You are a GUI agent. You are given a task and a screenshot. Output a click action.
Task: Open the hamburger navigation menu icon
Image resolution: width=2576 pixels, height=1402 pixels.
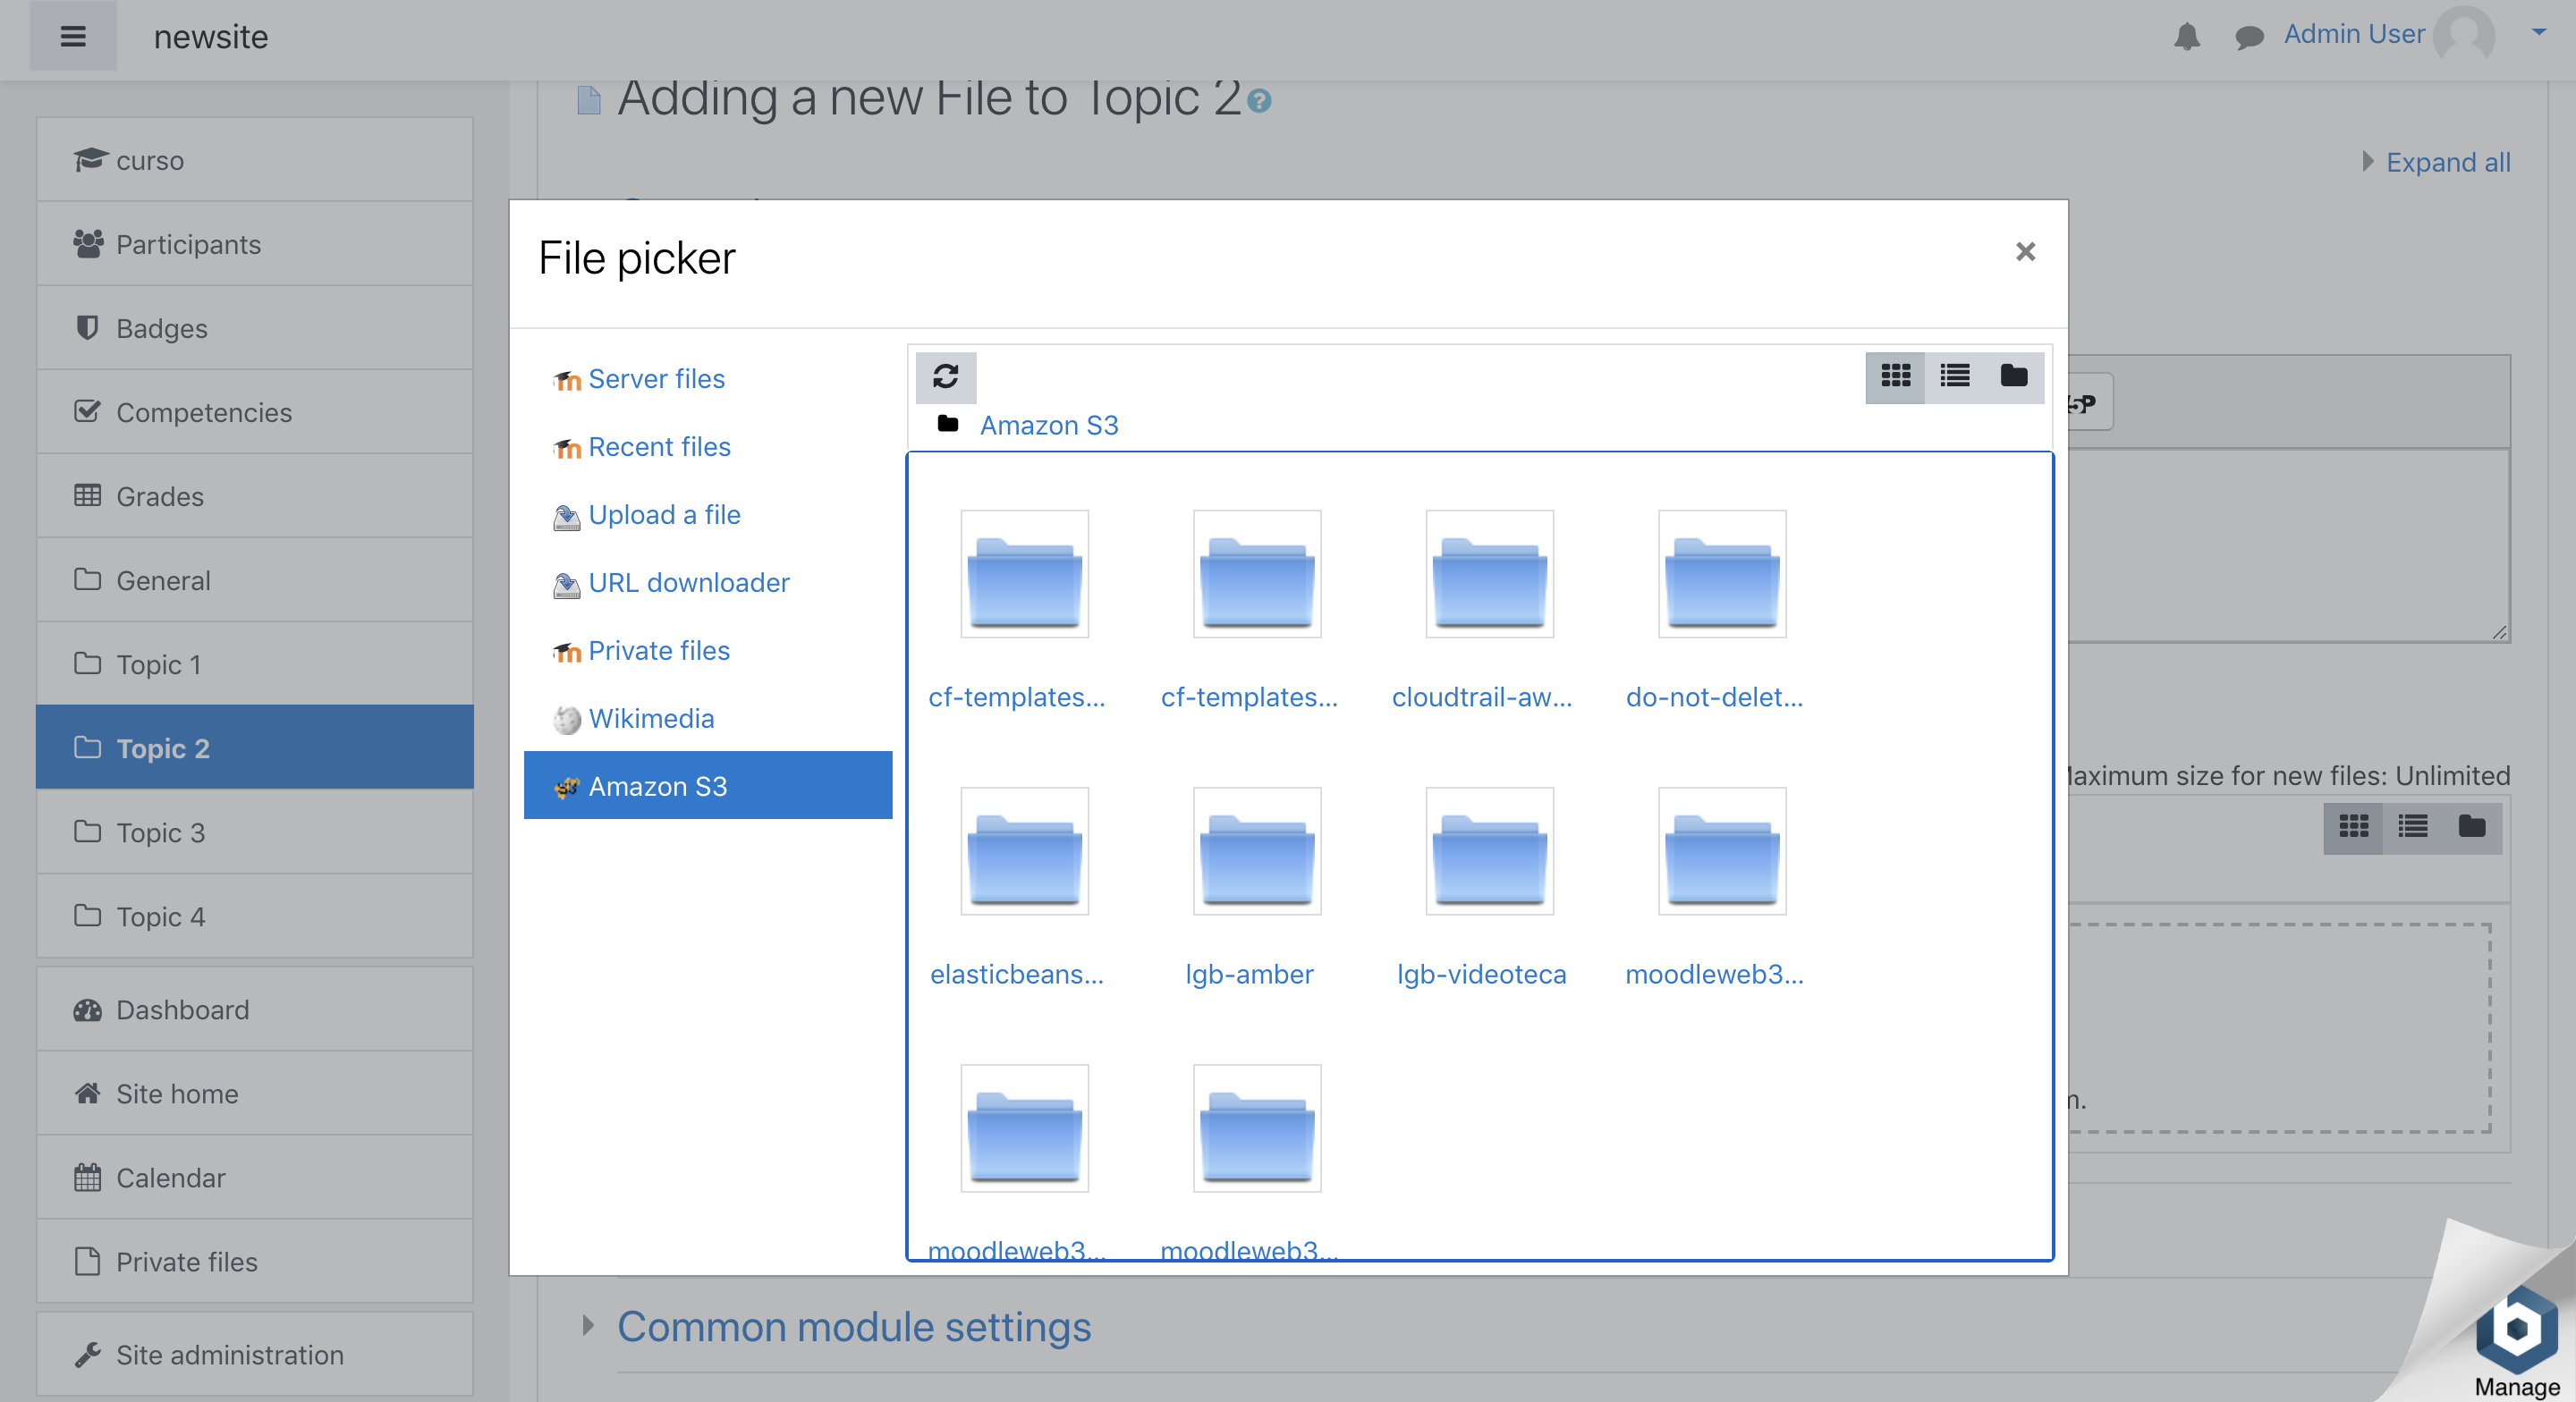73,36
